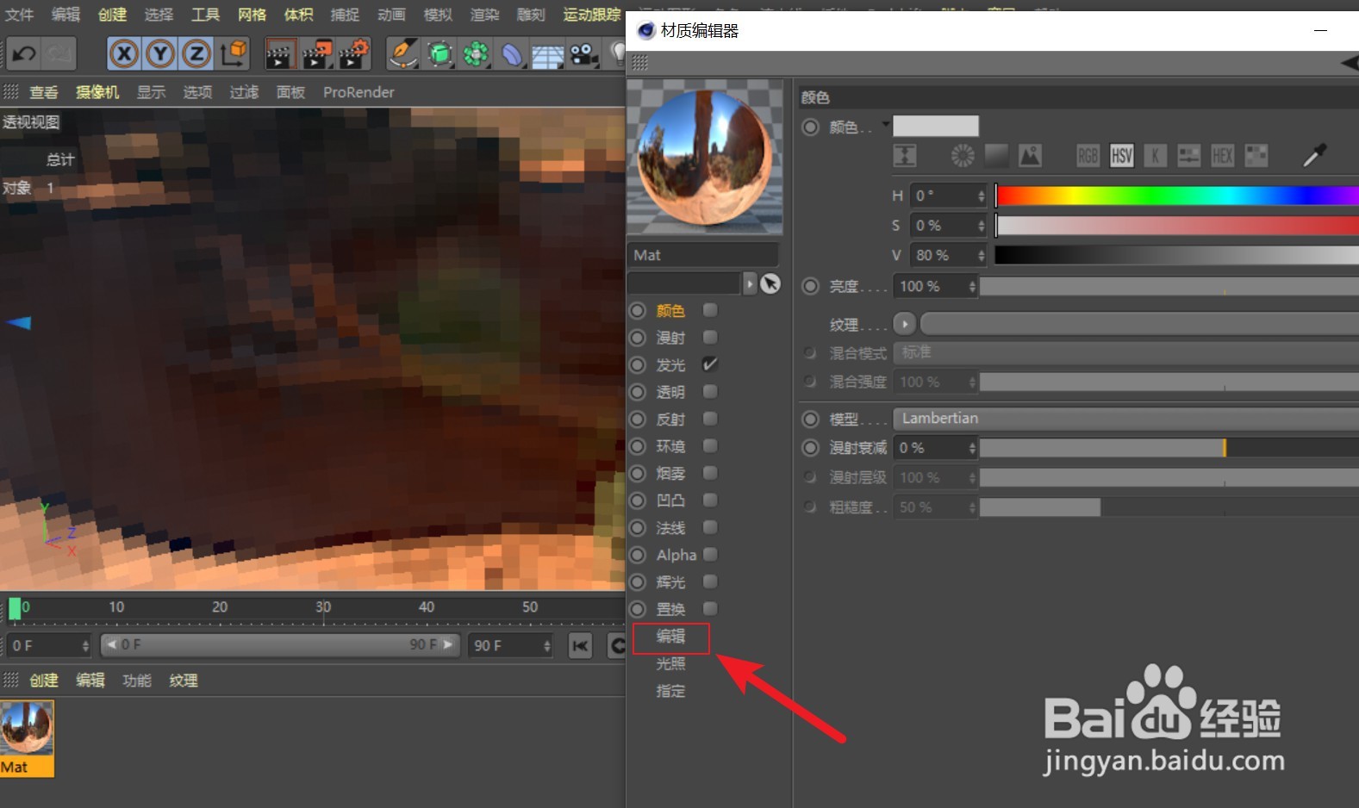Open the 摄像机 viewport menu
The width and height of the screenshot is (1359, 808).
coord(97,92)
